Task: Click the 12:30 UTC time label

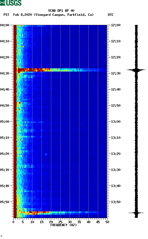Action: (116, 73)
